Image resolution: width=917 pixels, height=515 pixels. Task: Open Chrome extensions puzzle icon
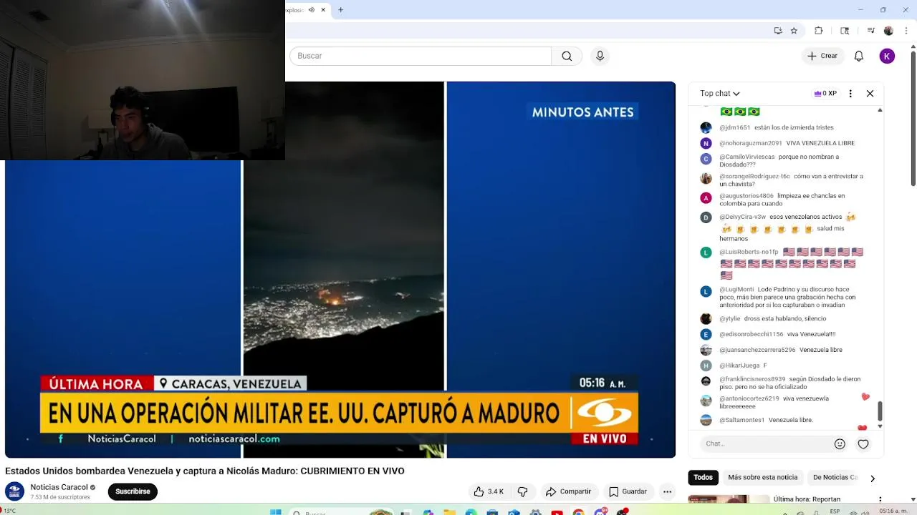818,31
